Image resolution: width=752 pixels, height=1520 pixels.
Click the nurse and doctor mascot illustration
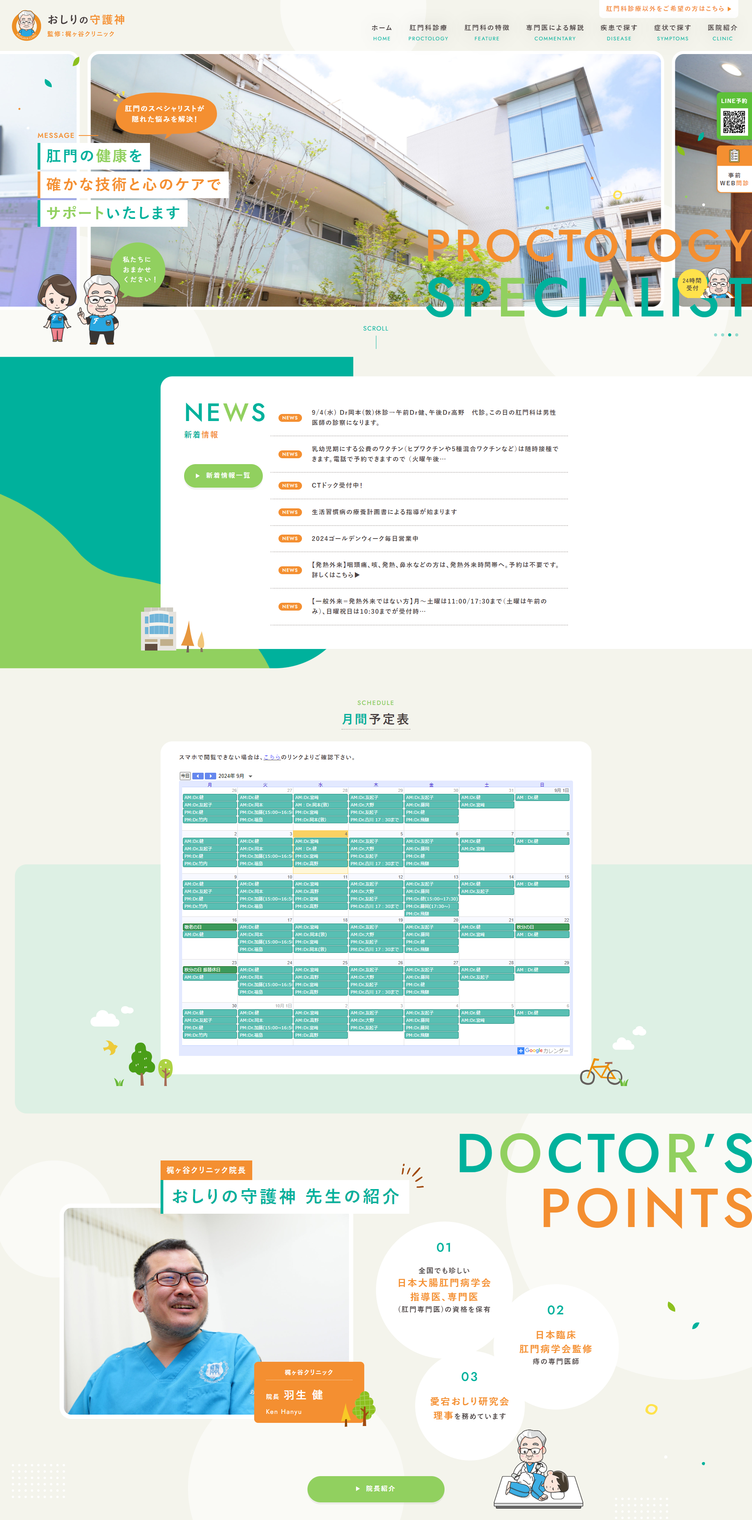(x=78, y=310)
